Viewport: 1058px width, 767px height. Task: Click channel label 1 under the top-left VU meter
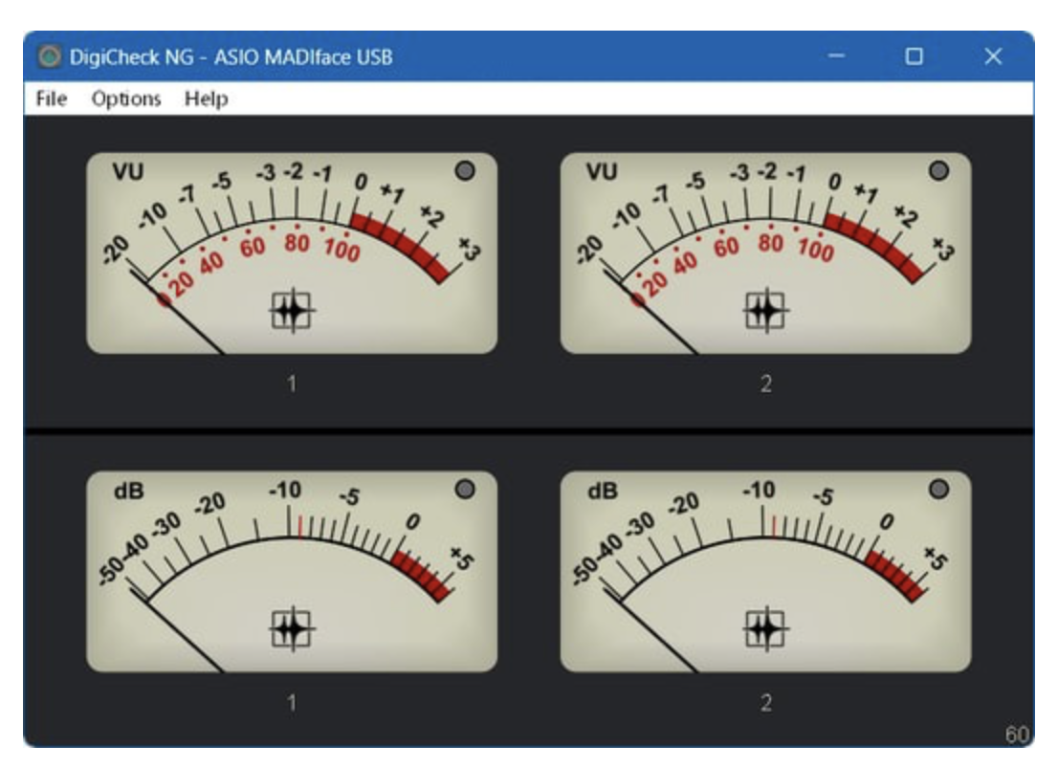(292, 384)
